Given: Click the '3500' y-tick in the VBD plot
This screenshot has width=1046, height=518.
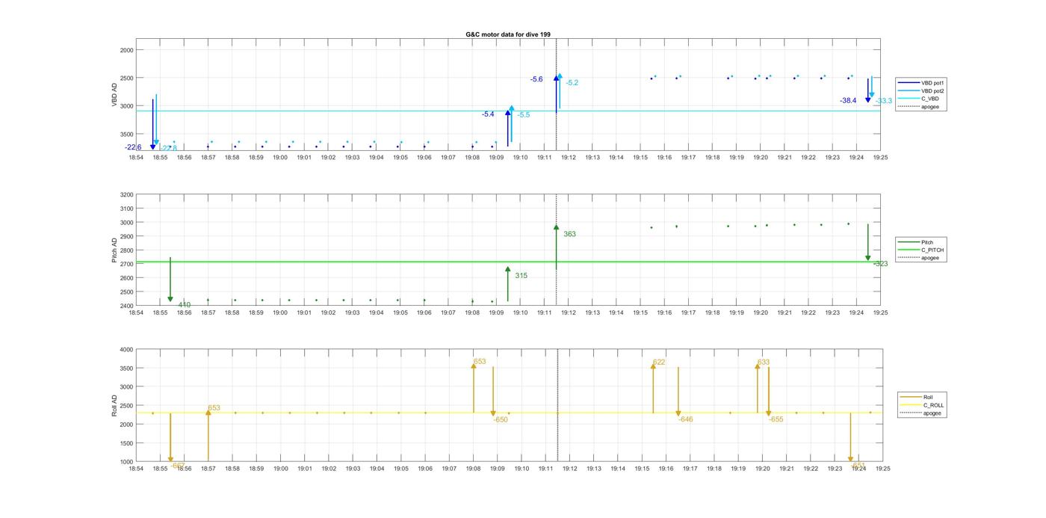Looking at the screenshot, I should pos(128,134).
